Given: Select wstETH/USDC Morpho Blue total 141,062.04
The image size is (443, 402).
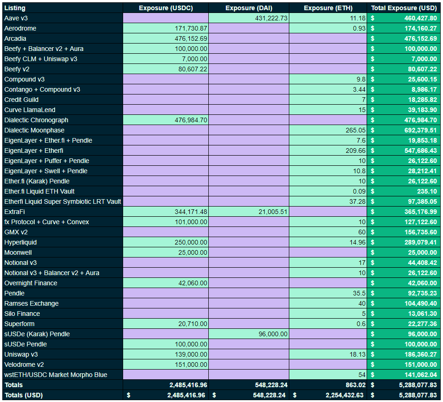Looking at the screenshot, I should click(404, 374).
